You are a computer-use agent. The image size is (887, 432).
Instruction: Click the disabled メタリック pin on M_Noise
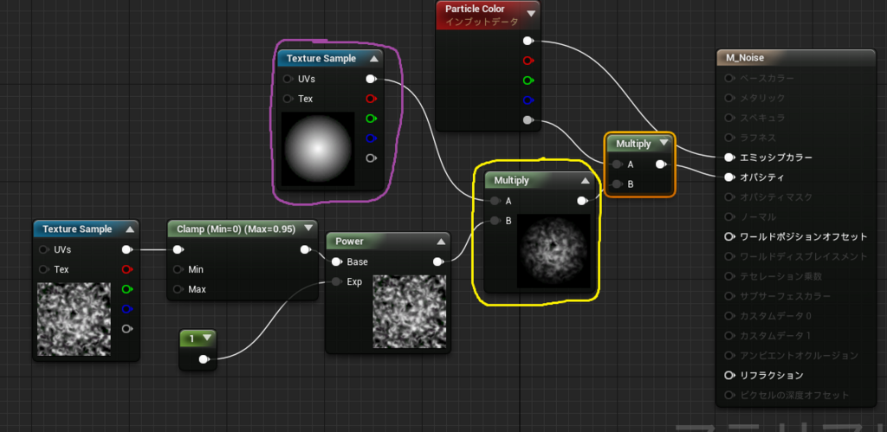(x=728, y=98)
